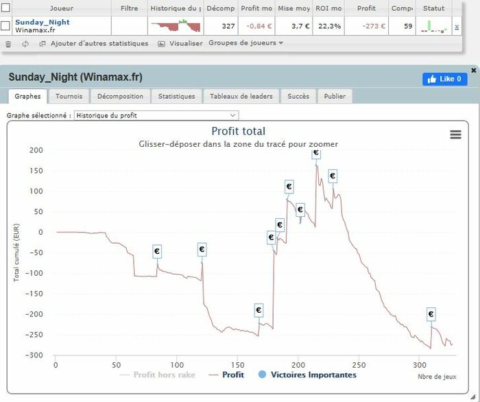
Task: Open the chart hamburger menu
Action: 455,134
